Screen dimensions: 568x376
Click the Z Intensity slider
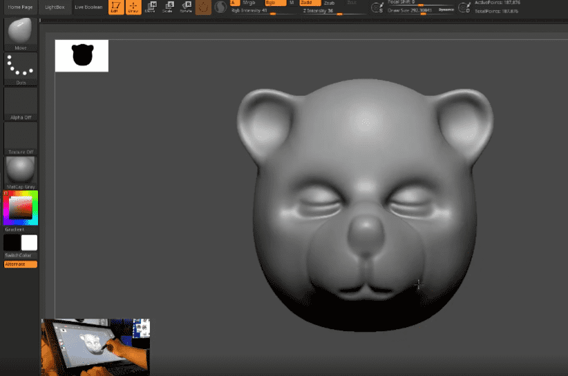[328, 11]
